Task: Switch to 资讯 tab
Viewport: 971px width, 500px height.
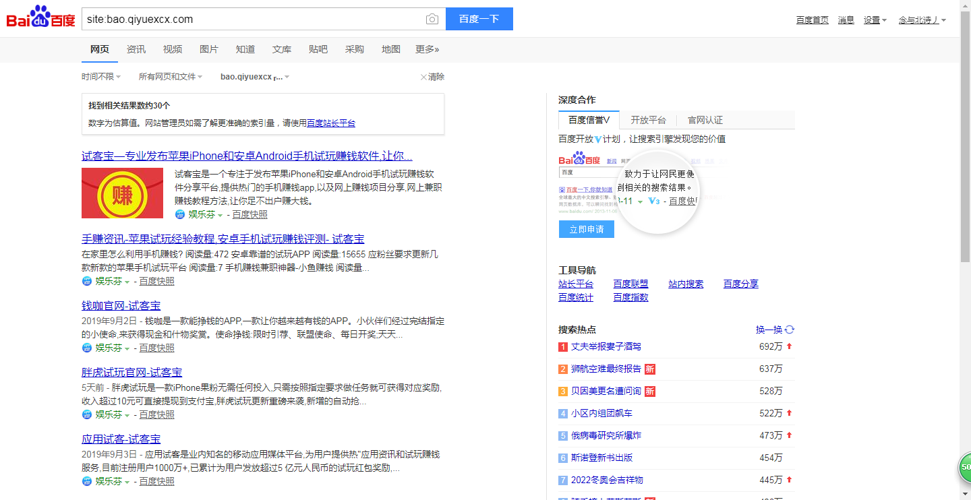Action: pos(136,49)
